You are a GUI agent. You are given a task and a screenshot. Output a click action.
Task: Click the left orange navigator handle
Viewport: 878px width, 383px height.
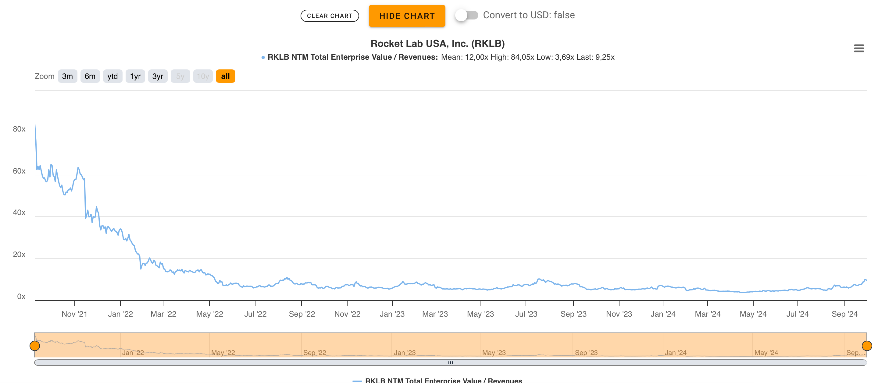(x=35, y=346)
